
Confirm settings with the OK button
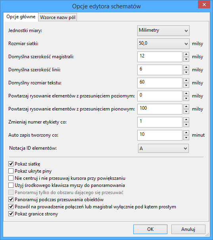pos(150,229)
